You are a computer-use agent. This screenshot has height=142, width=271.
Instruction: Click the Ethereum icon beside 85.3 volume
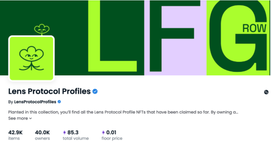(x=65, y=132)
